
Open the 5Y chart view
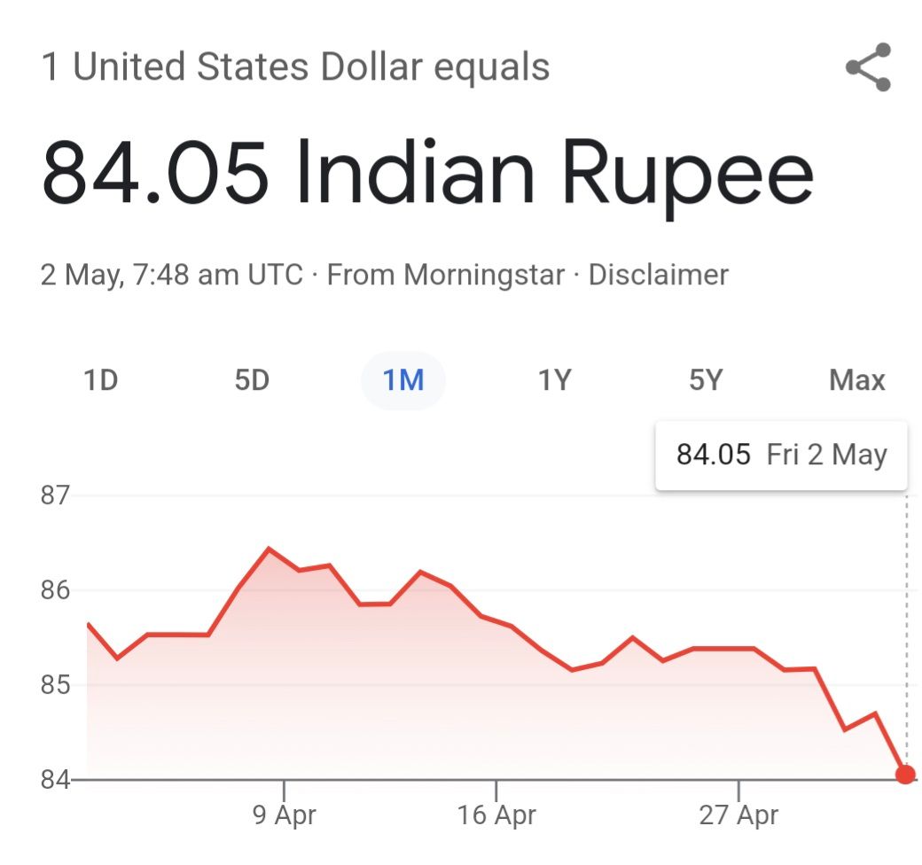[706, 381]
